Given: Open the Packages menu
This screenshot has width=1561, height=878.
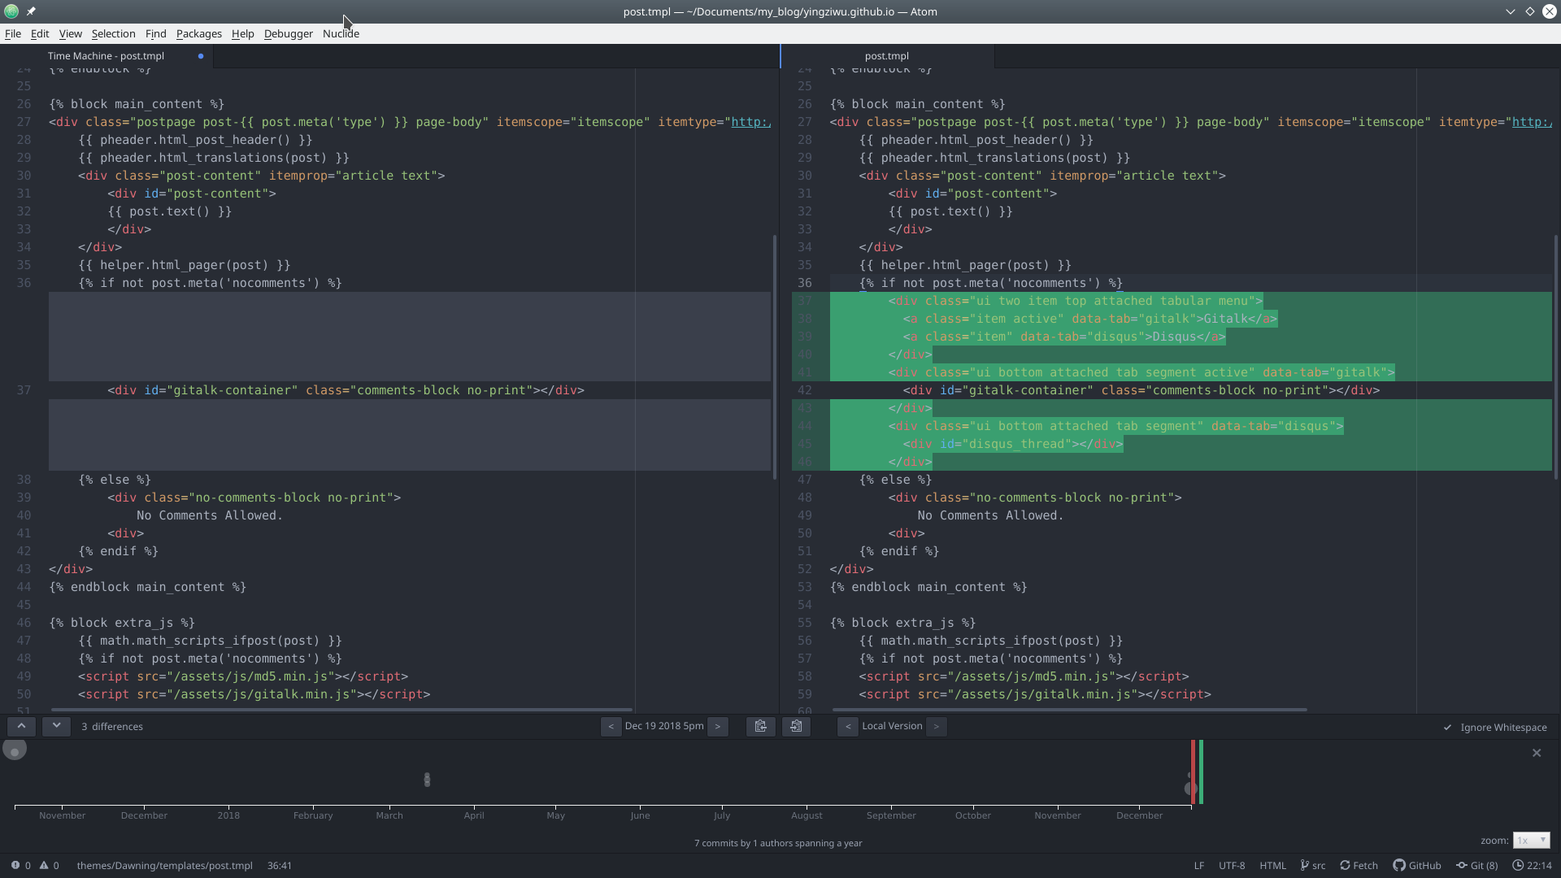Looking at the screenshot, I should point(198,33).
